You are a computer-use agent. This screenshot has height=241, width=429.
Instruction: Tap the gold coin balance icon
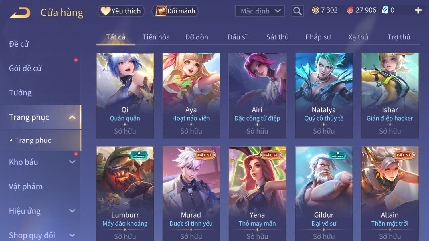click(315, 10)
